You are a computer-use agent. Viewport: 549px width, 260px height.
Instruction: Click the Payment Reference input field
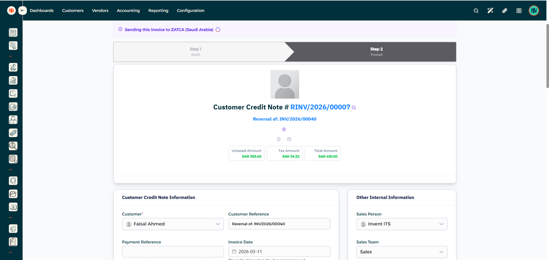(173, 252)
